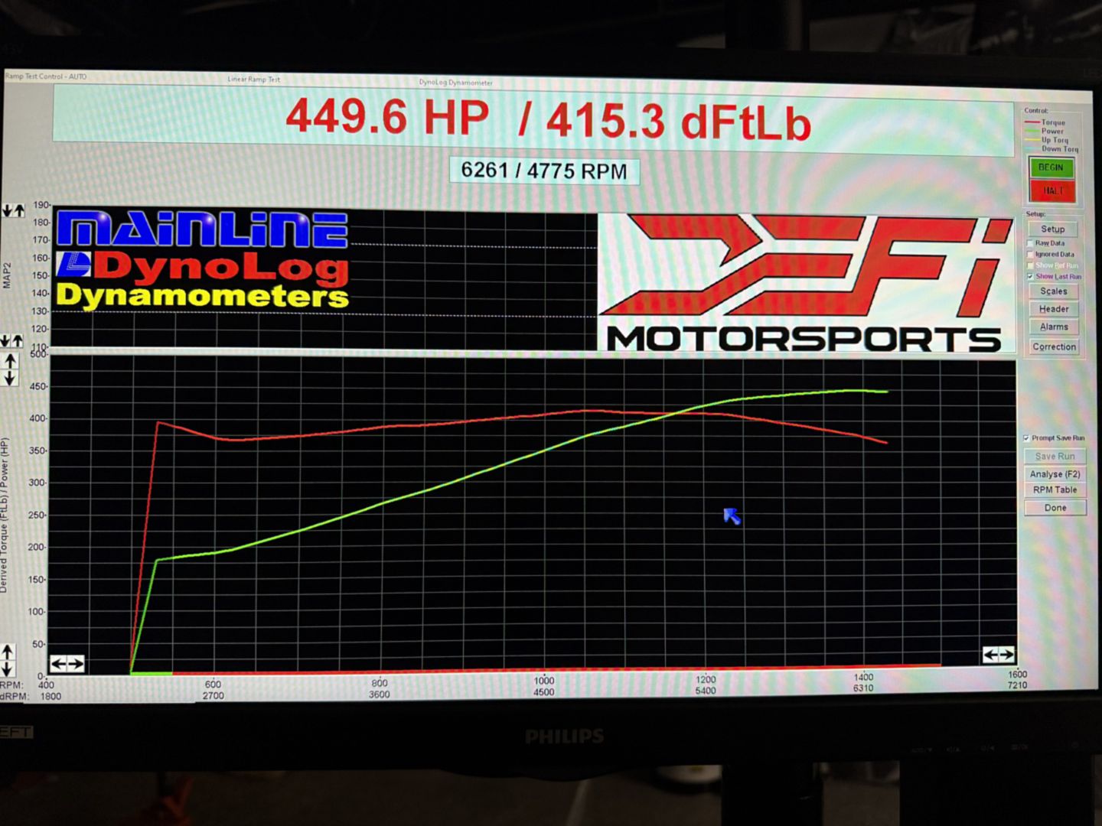1102x826 pixels.
Task: Stop the dyno with the red HALT button
Action: (1052, 190)
